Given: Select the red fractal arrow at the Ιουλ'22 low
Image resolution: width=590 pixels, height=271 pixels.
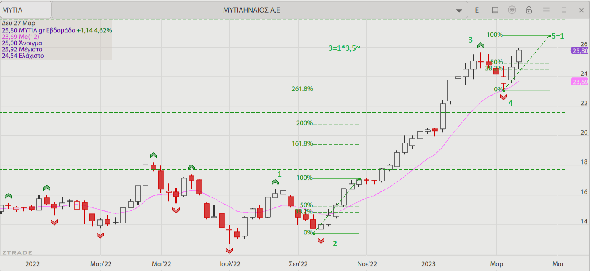Looking at the screenshot, I should [x=229, y=250].
